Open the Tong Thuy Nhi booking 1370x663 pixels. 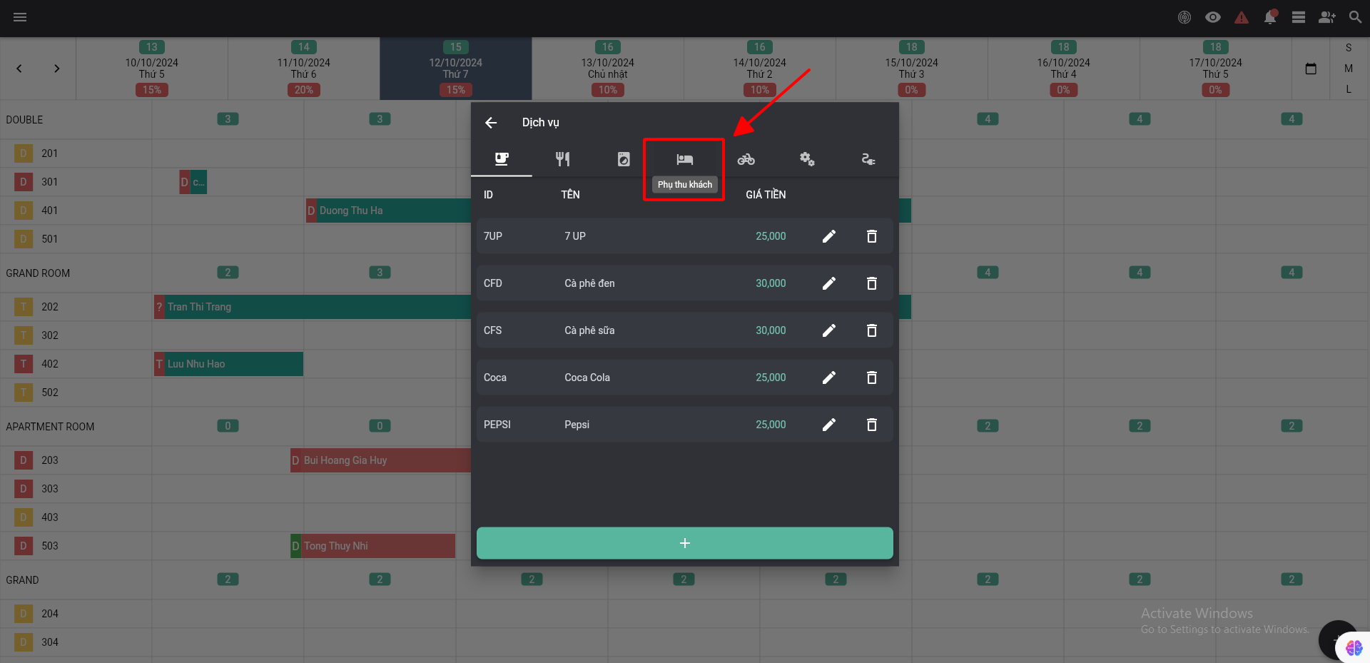pos(373,546)
